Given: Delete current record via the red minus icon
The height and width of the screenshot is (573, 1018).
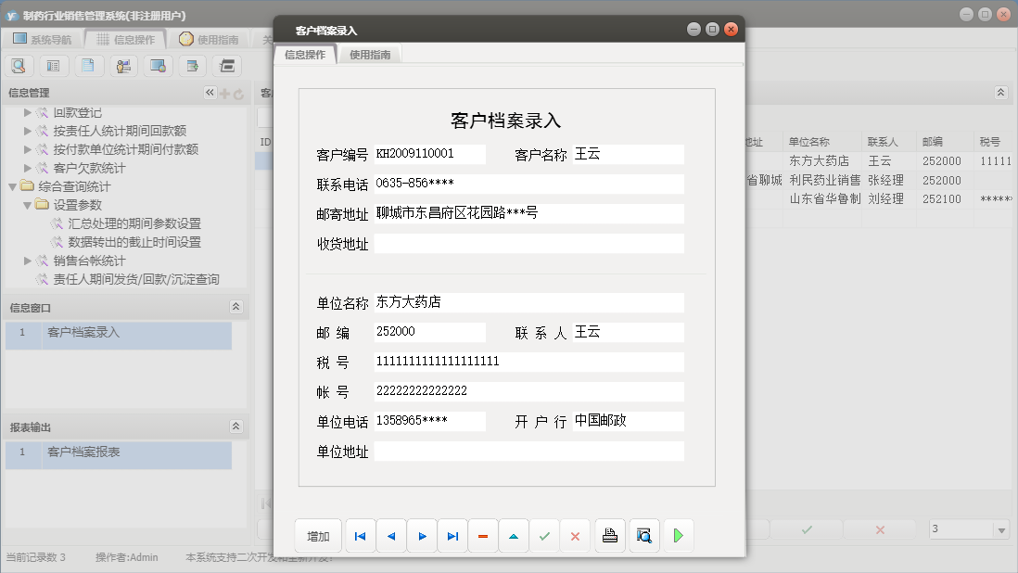Looking at the screenshot, I should 483,535.
